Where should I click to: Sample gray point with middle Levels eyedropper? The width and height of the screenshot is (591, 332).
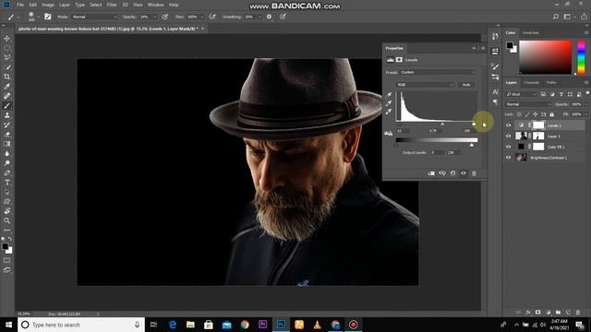(x=389, y=103)
